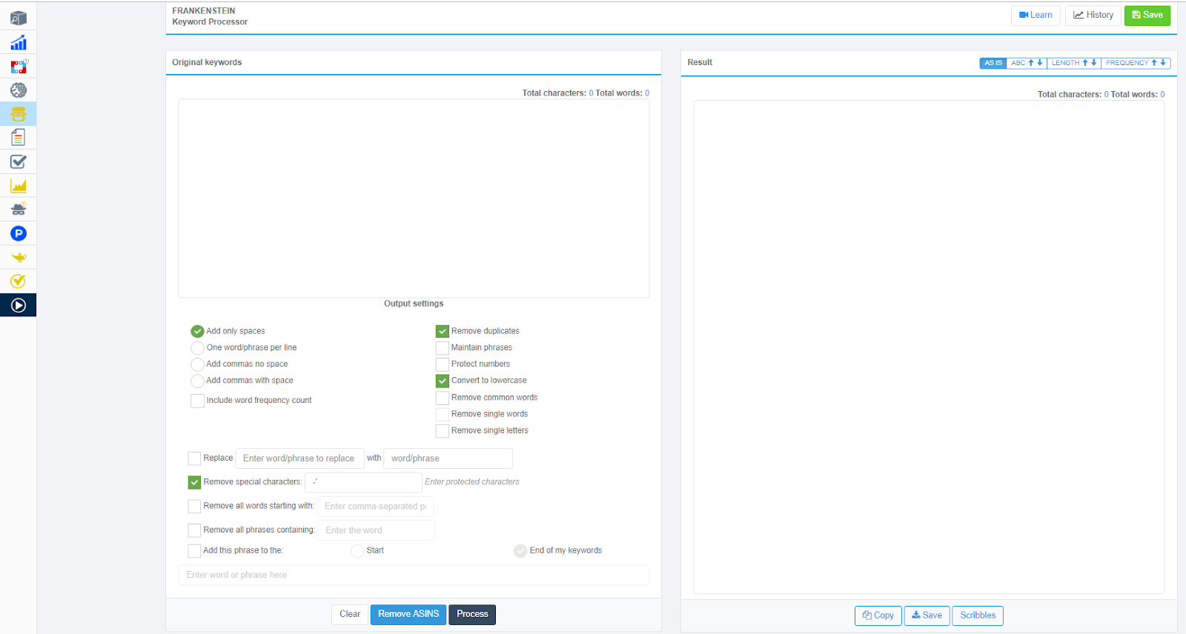Select the highlighted yellow Frankenstein face icon
The height and width of the screenshot is (634, 1186).
pyautogui.click(x=19, y=114)
